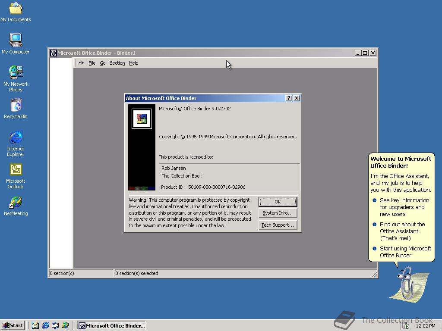Click the Clippy Office Assistant character
Image resolution: width=442 pixels, height=331 pixels.
tap(409, 285)
